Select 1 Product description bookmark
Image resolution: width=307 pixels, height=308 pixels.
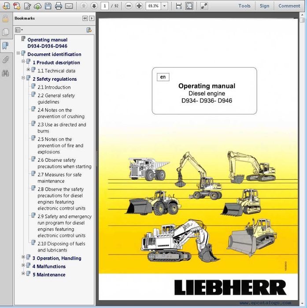(x=56, y=63)
